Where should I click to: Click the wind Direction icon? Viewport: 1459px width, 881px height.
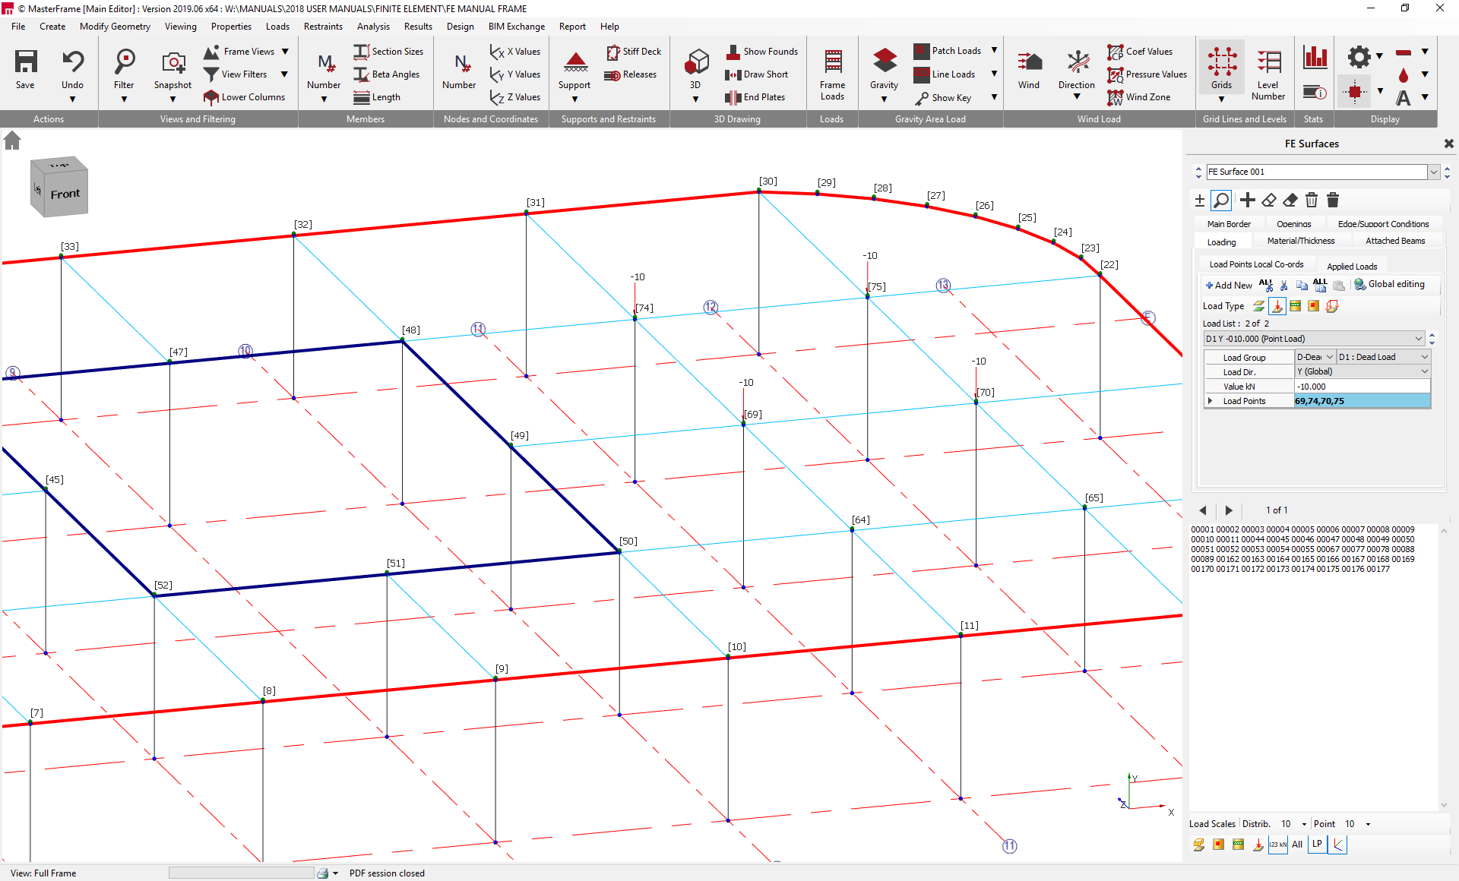click(1078, 62)
